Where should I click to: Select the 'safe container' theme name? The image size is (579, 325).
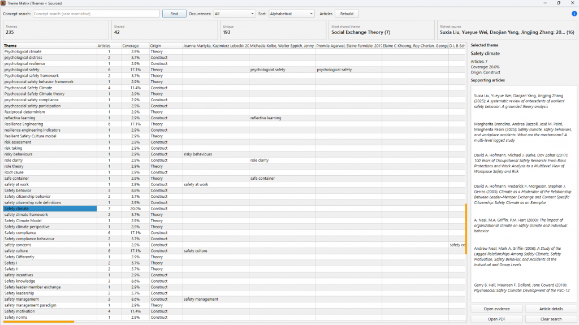pos(16,179)
